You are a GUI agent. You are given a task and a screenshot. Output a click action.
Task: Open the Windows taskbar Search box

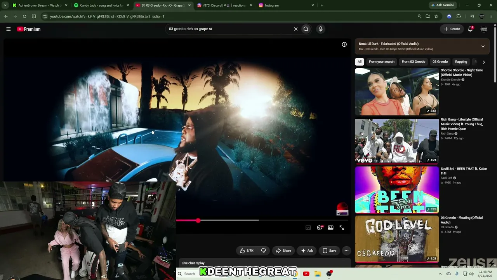189,274
